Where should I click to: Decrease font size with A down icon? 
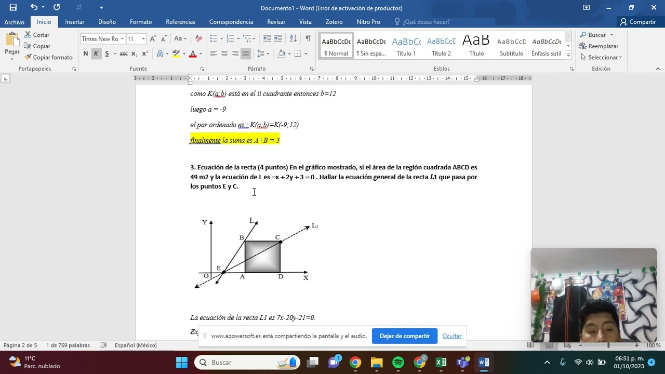click(x=164, y=38)
